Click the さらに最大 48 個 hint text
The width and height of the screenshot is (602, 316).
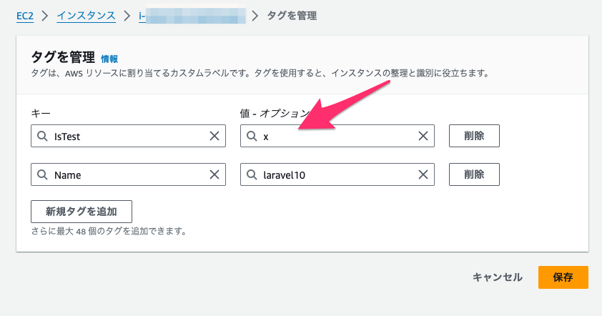[109, 232]
